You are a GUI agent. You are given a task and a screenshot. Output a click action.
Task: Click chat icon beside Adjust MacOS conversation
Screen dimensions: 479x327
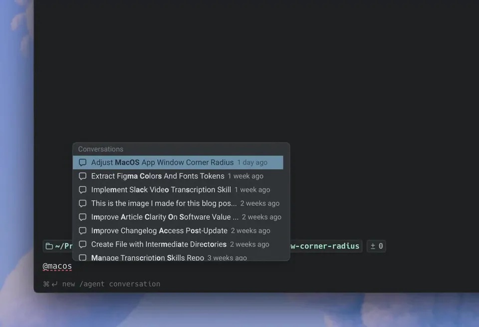[x=82, y=162]
